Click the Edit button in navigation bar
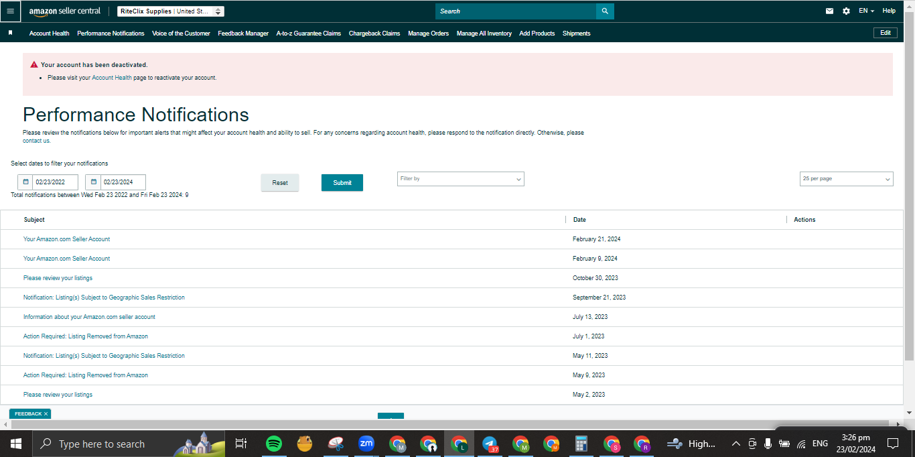Viewport: 915px width, 457px height. coord(886,33)
